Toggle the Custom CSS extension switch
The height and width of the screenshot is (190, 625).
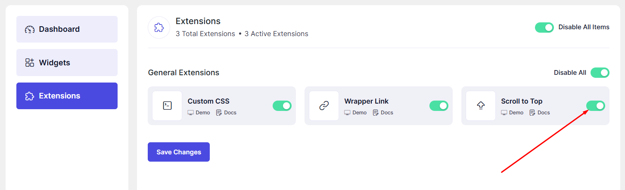(282, 106)
